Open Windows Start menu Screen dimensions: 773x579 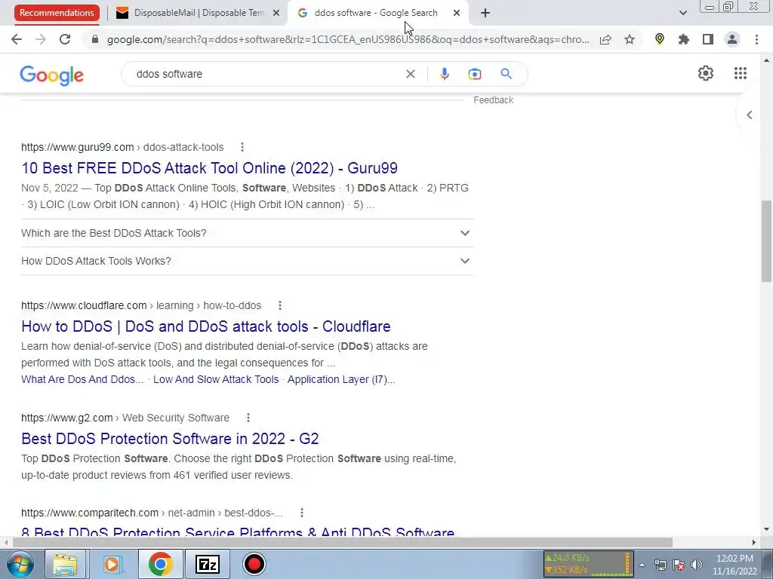coord(20,564)
